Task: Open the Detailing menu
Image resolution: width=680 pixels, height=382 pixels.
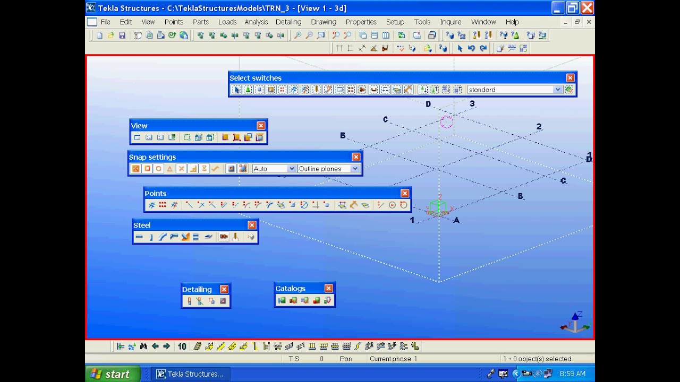Action: [288, 22]
